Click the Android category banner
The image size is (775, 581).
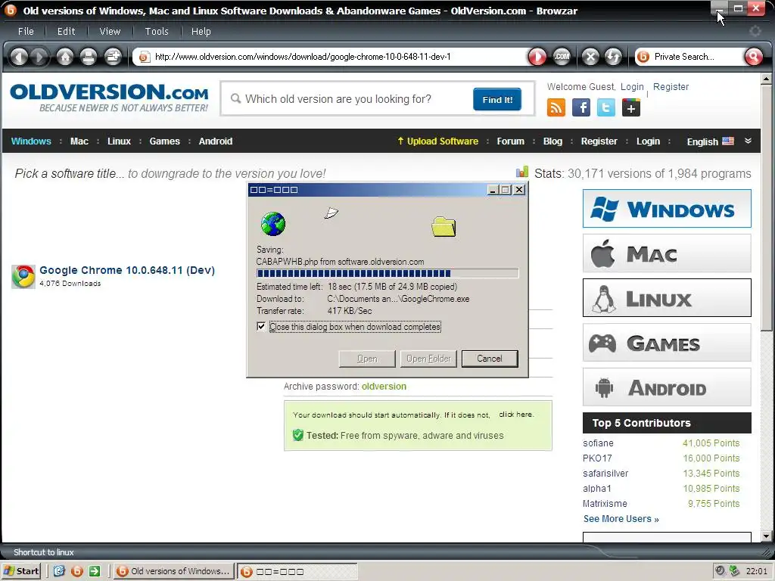pyautogui.click(x=667, y=387)
